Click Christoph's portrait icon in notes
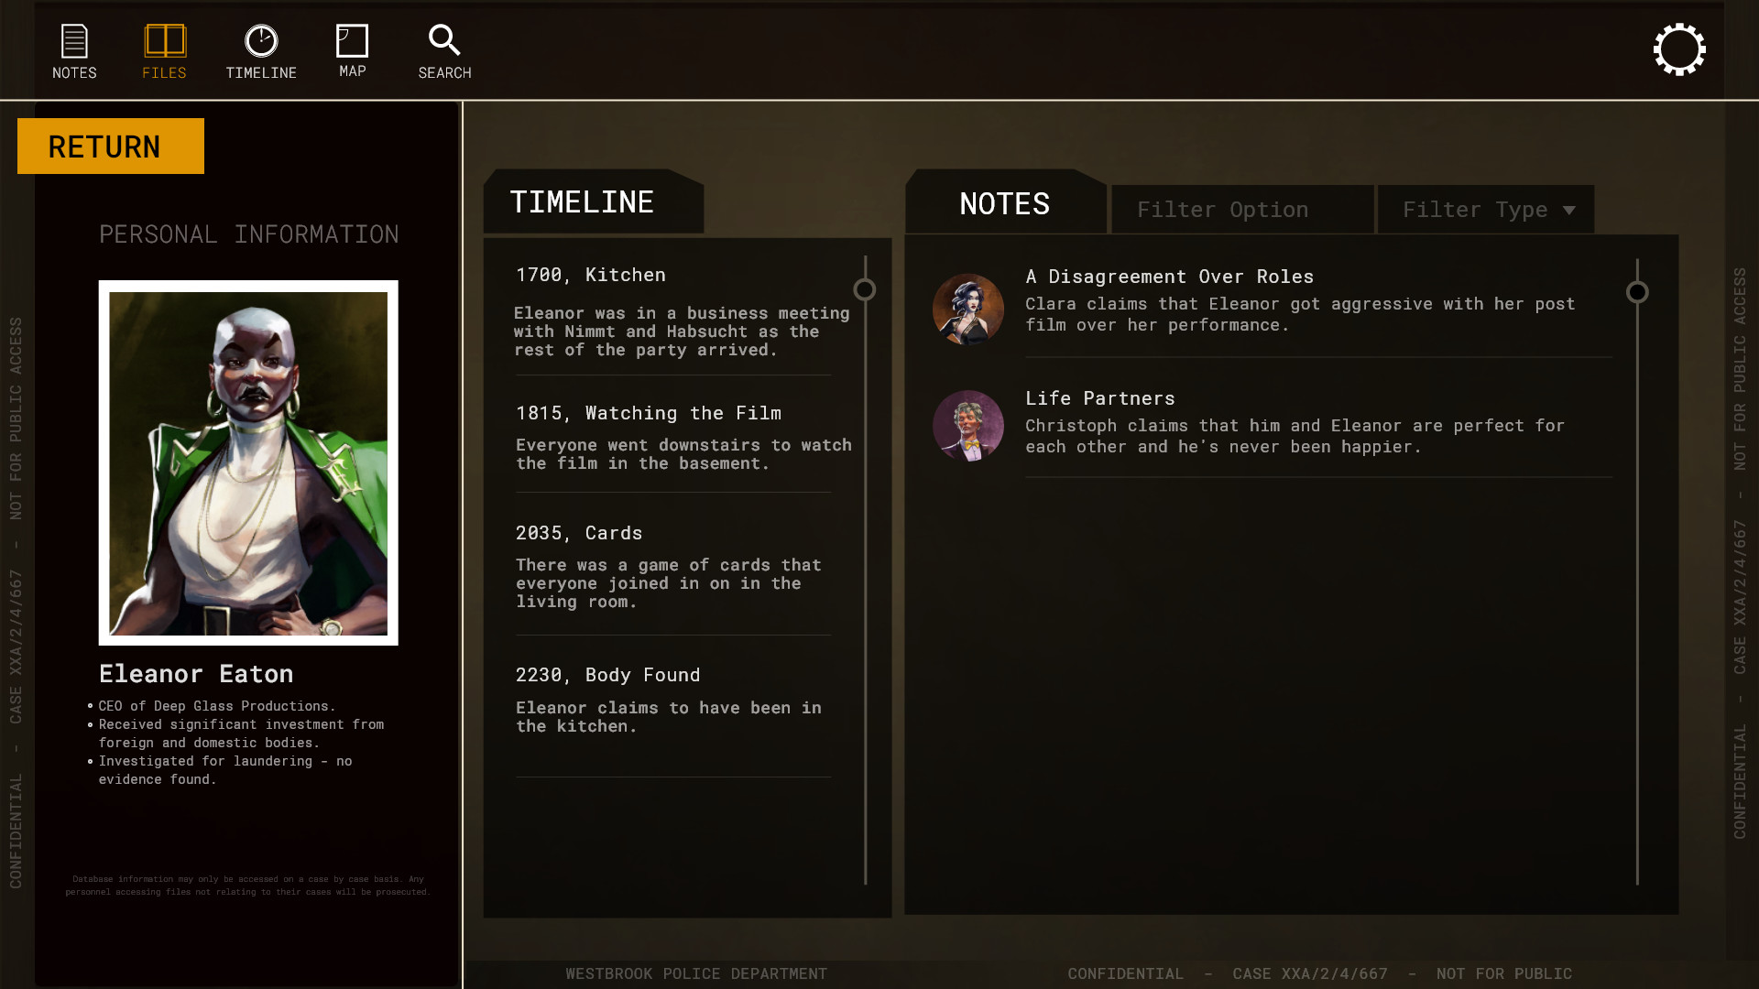Viewport: 1759px width, 989px height. tap(967, 426)
